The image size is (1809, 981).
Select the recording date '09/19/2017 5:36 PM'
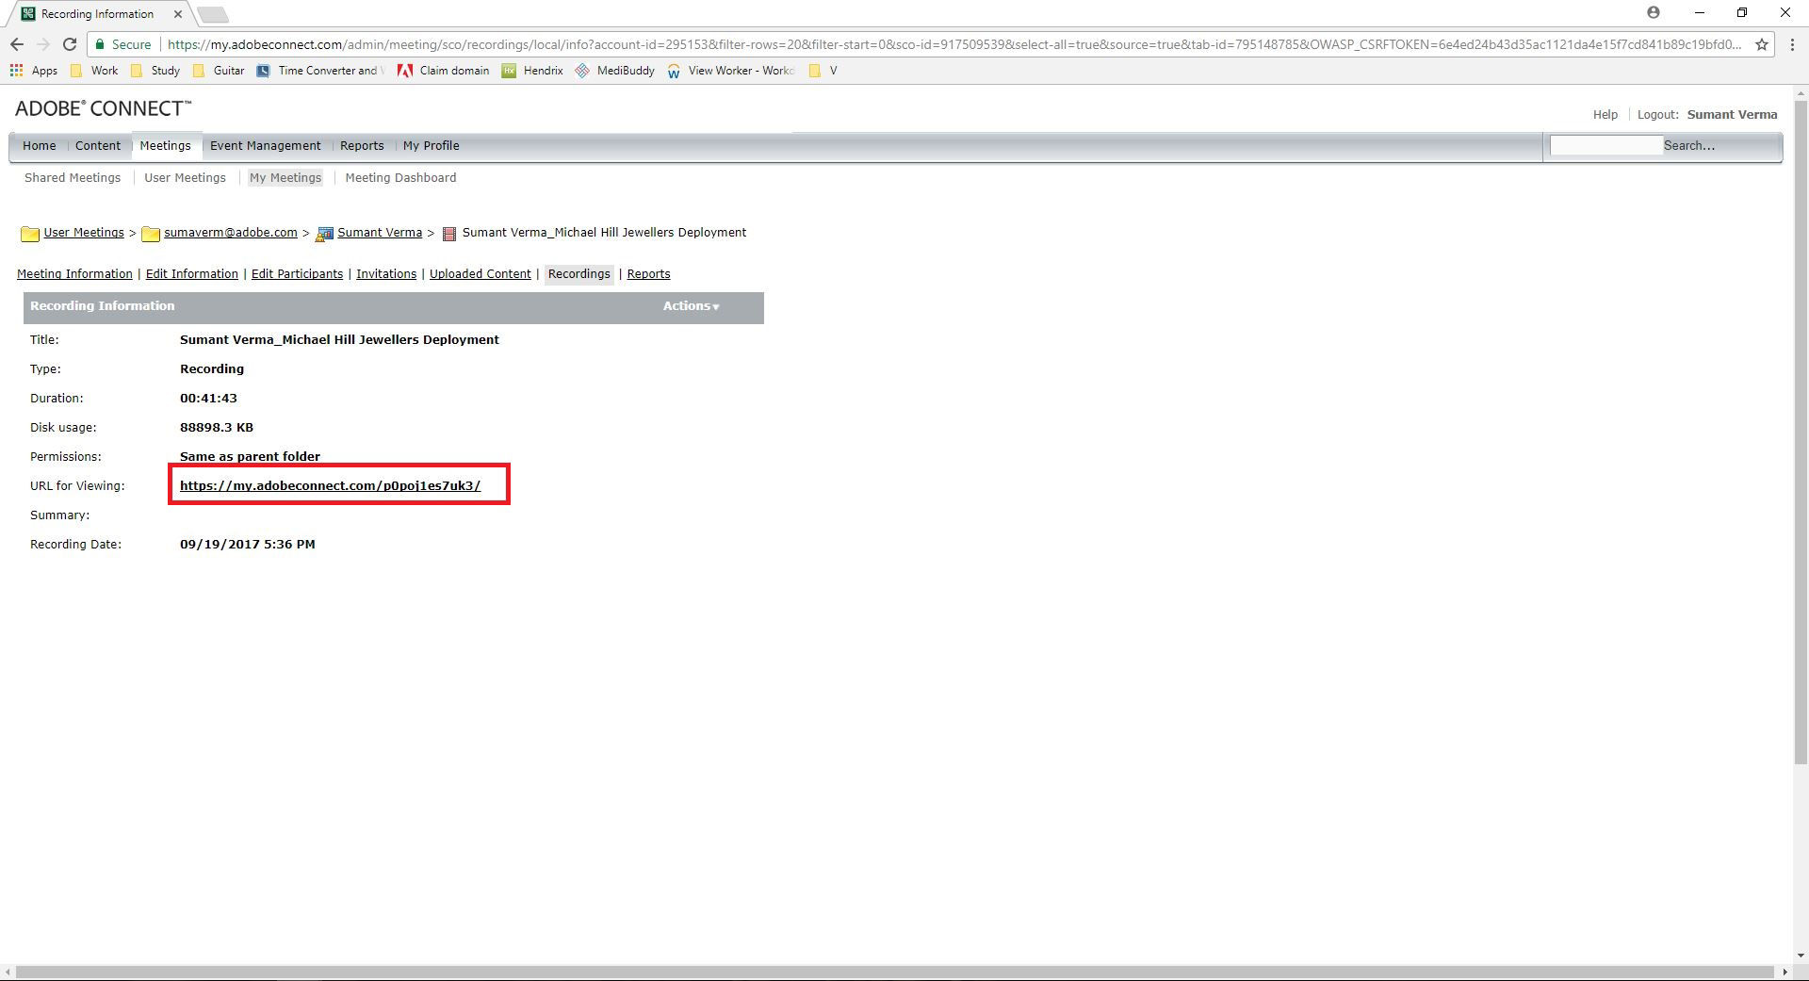[x=248, y=545]
